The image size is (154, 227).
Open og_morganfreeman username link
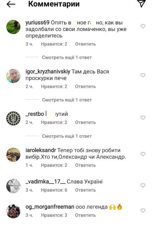(x=50, y=207)
